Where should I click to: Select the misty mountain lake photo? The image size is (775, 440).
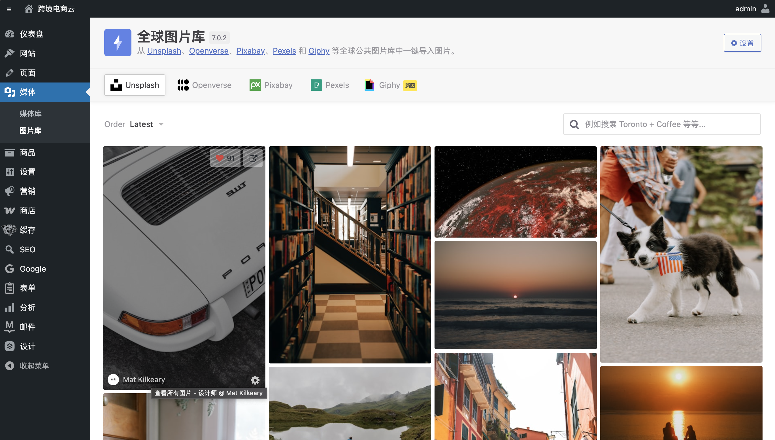click(350, 403)
